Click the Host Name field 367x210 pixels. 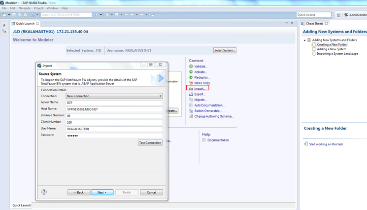point(114,109)
